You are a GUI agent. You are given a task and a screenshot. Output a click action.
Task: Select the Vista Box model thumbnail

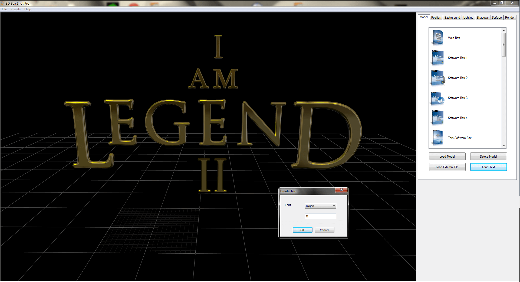437,38
